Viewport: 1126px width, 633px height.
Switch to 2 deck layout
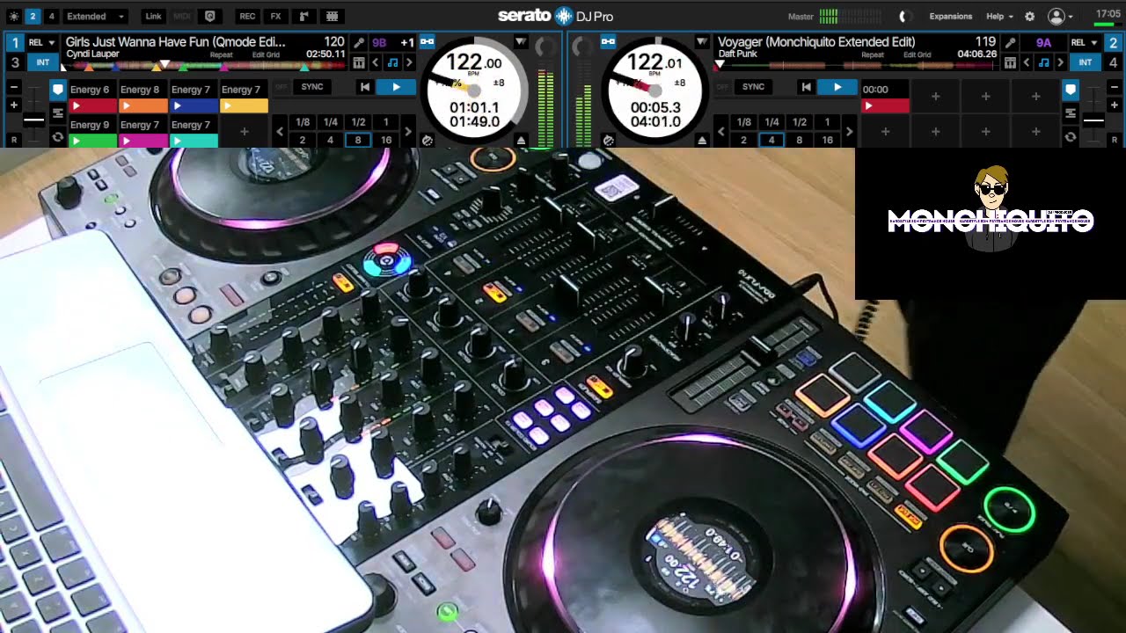[33, 16]
